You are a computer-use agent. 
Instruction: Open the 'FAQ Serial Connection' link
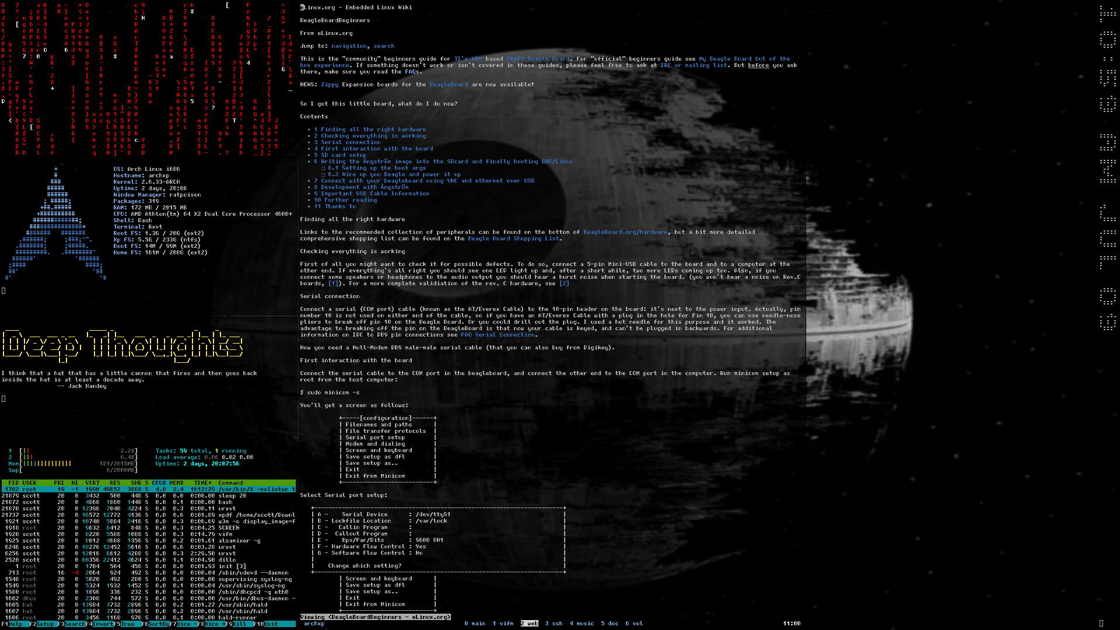pos(498,335)
